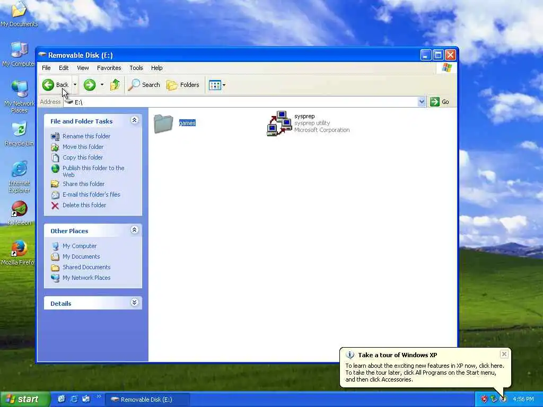Click the Windows flag logo in toolbar
The image size is (543, 407).
tap(446, 67)
